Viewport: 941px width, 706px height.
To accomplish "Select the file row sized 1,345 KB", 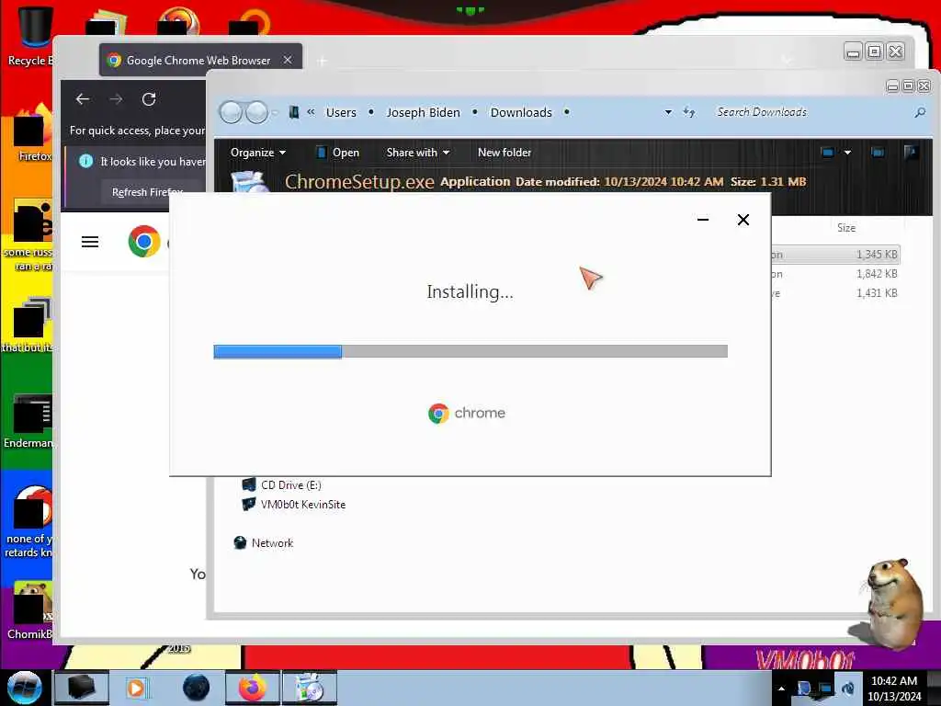I will point(836,255).
